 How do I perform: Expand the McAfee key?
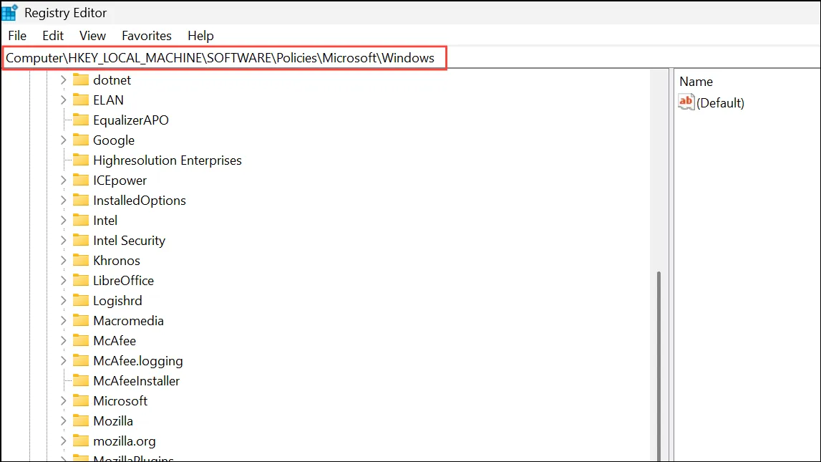(x=64, y=340)
